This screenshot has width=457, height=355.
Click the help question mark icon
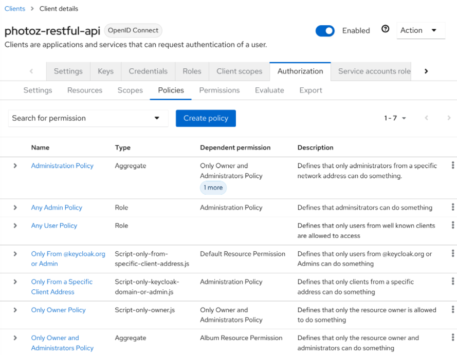pyautogui.click(x=385, y=29)
